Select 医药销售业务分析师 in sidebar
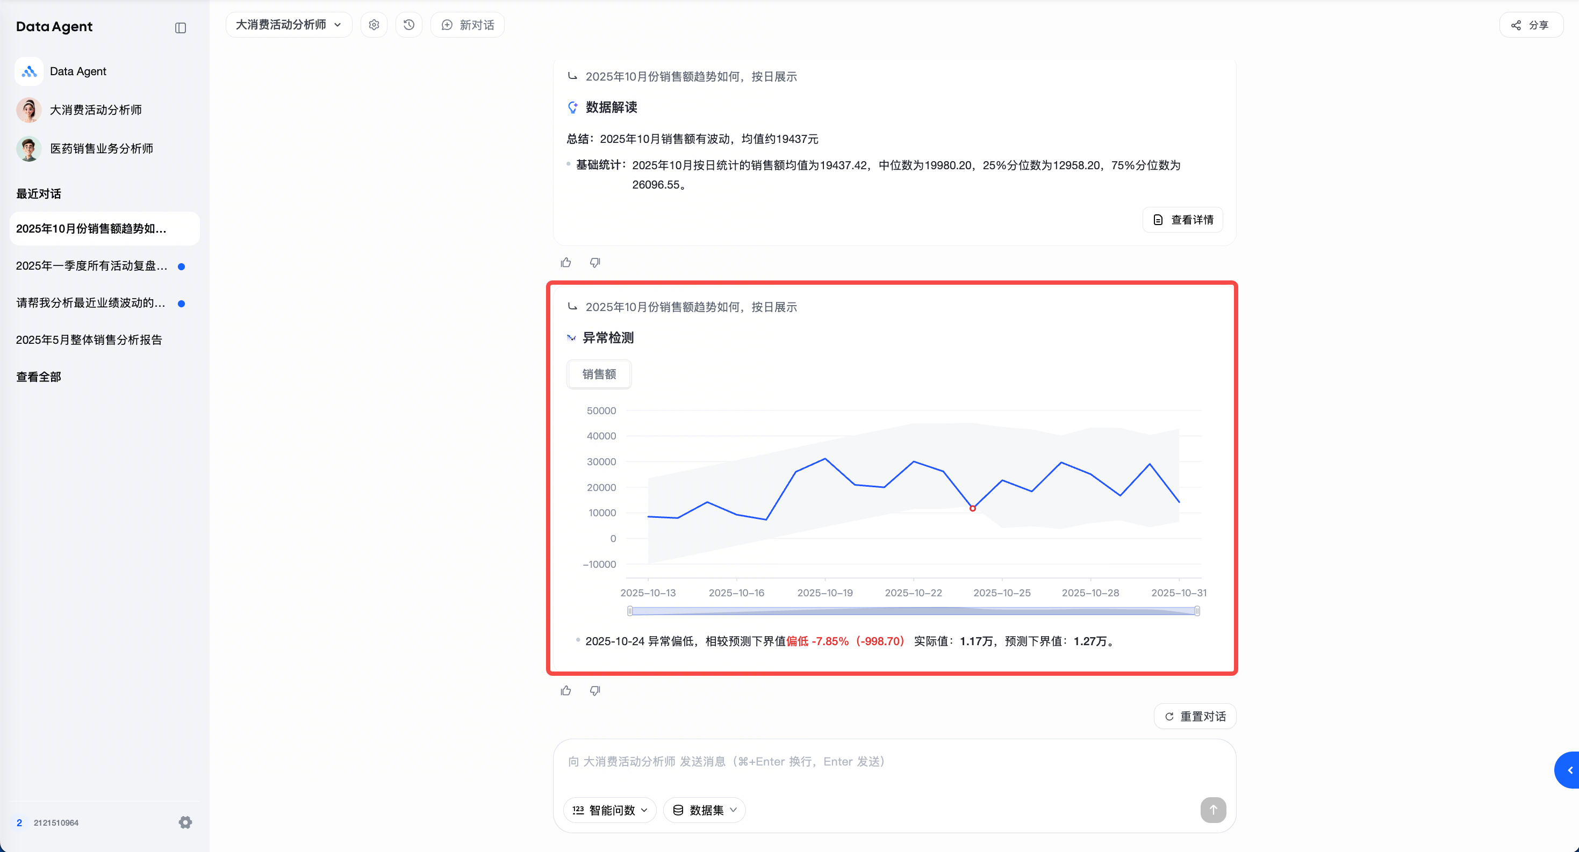 pos(101,149)
